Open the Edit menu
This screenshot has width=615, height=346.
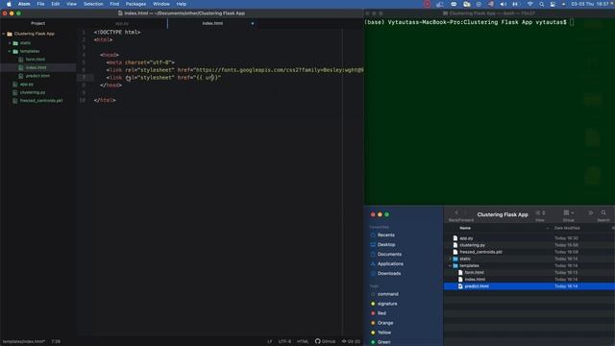(56, 4)
